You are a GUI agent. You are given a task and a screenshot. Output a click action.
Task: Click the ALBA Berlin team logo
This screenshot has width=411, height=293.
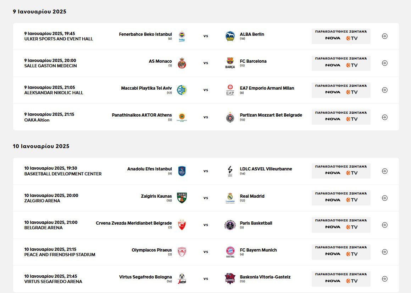(x=230, y=36)
